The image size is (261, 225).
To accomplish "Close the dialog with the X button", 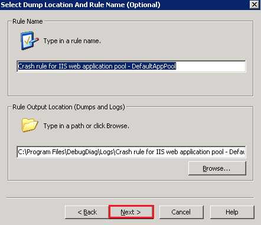I will [255, 4].
